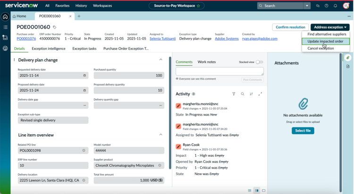This screenshot has height=194, width=354.
Task: Click the details form vertical scrollbar
Action: (170, 113)
